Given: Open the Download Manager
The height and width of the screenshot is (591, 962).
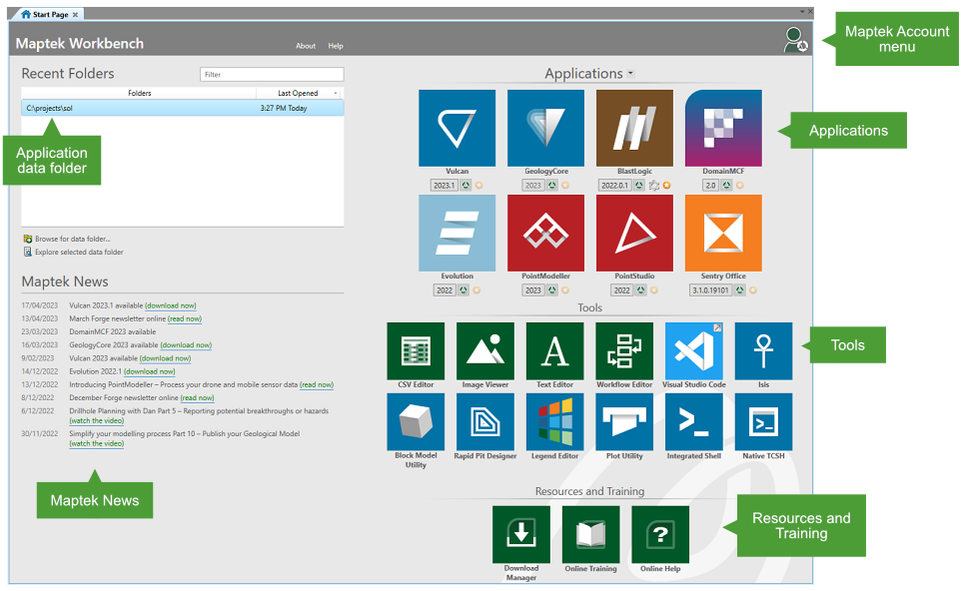Looking at the screenshot, I should [520, 534].
